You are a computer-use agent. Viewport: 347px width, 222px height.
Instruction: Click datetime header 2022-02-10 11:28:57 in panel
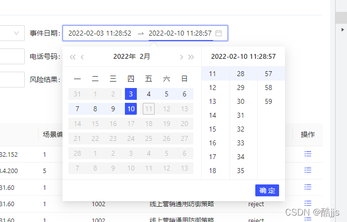point(243,56)
